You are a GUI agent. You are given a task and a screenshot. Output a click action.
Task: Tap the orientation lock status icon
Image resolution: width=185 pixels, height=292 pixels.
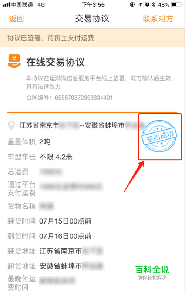click(x=132, y=4)
